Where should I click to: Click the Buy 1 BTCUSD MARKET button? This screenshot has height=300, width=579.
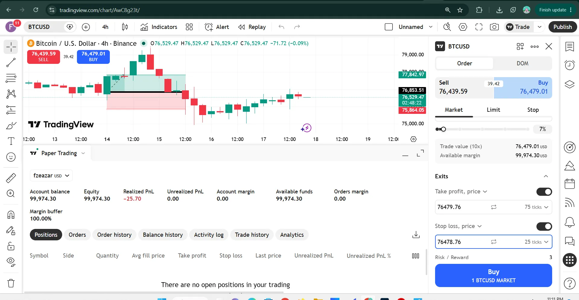(x=494, y=276)
